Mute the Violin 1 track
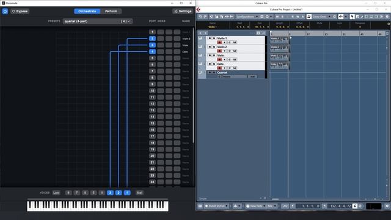This screenshot has height=220, width=391. [210, 38]
